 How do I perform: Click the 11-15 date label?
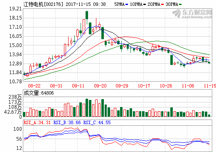pos(210,86)
